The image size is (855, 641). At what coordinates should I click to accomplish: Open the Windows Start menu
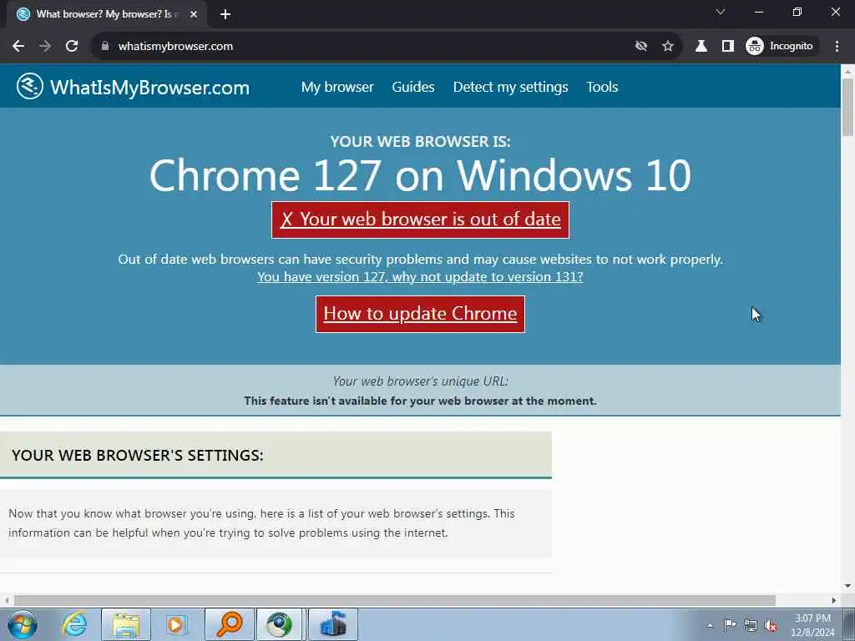click(23, 624)
